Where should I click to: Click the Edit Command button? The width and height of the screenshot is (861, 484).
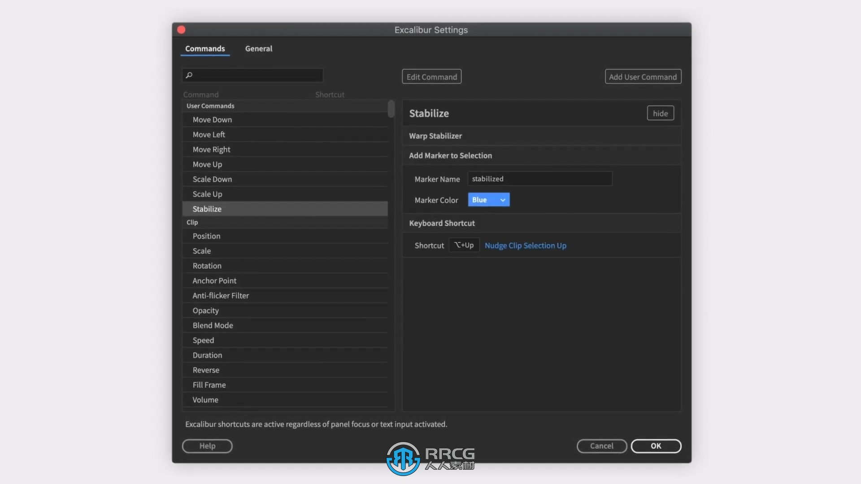431,77
